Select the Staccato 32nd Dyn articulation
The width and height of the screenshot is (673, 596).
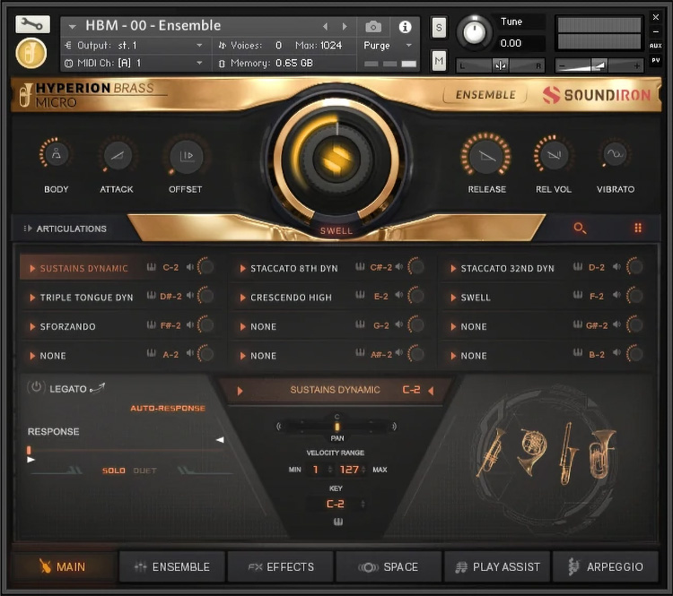[507, 268]
